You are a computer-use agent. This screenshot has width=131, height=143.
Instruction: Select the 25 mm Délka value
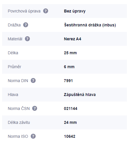70,53
